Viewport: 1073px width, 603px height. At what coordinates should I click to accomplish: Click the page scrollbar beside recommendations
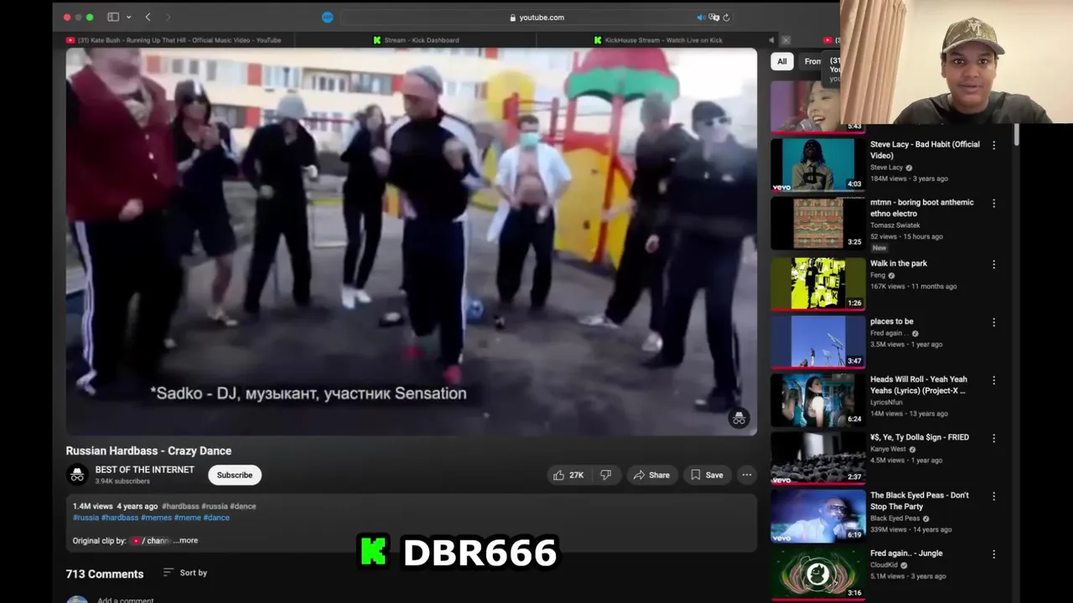coord(1016,137)
